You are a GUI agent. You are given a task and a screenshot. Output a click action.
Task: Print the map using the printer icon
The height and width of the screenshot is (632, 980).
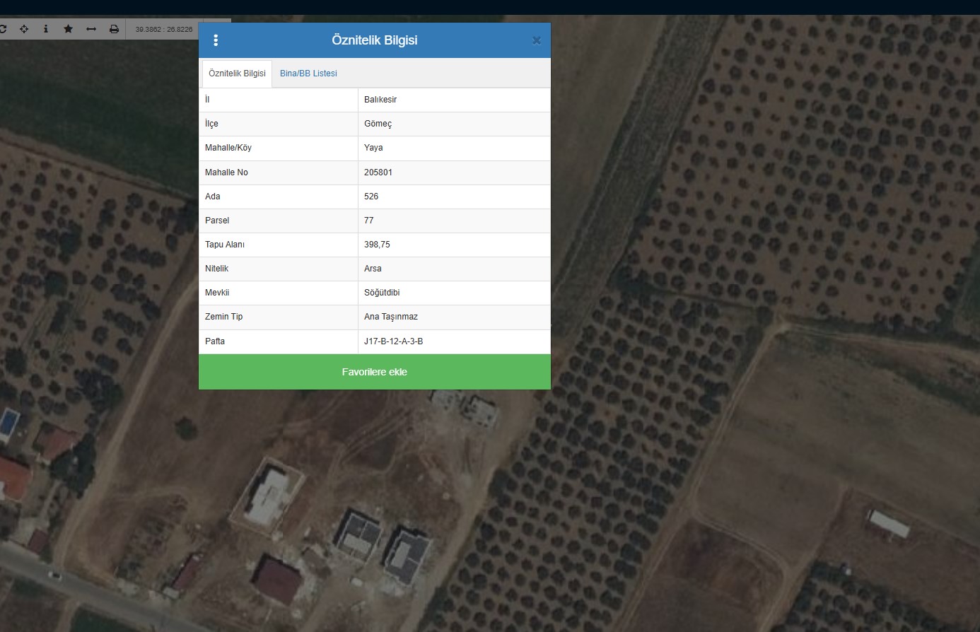pos(114,29)
